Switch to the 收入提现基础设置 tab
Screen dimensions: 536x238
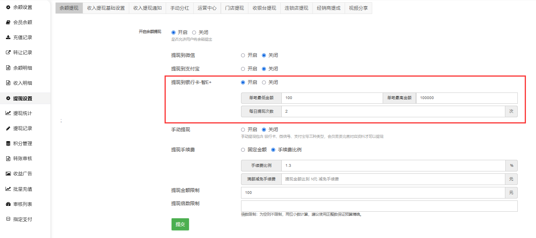click(106, 8)
